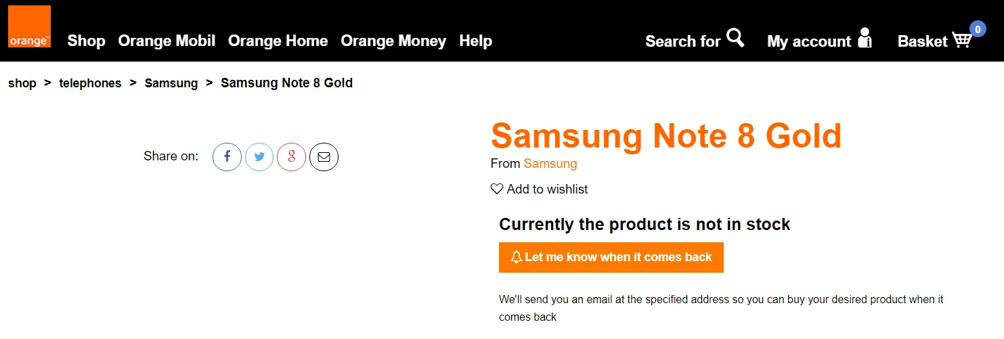Click the search magnifier icon
The height and width of the screenshot is (339, 1004).
735,38
